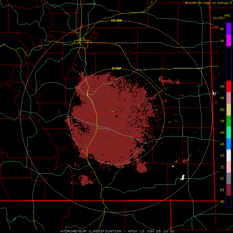
Task: Click the "BI" legend label
Action: pyautogui.click(x=222, y=190)
